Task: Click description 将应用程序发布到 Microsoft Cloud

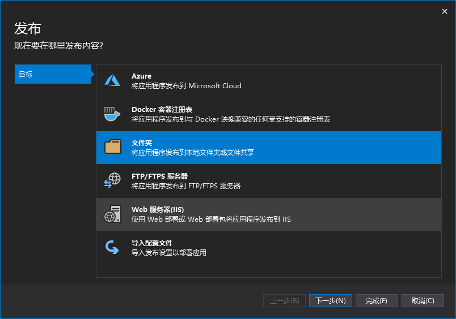Action: [187, 86]
